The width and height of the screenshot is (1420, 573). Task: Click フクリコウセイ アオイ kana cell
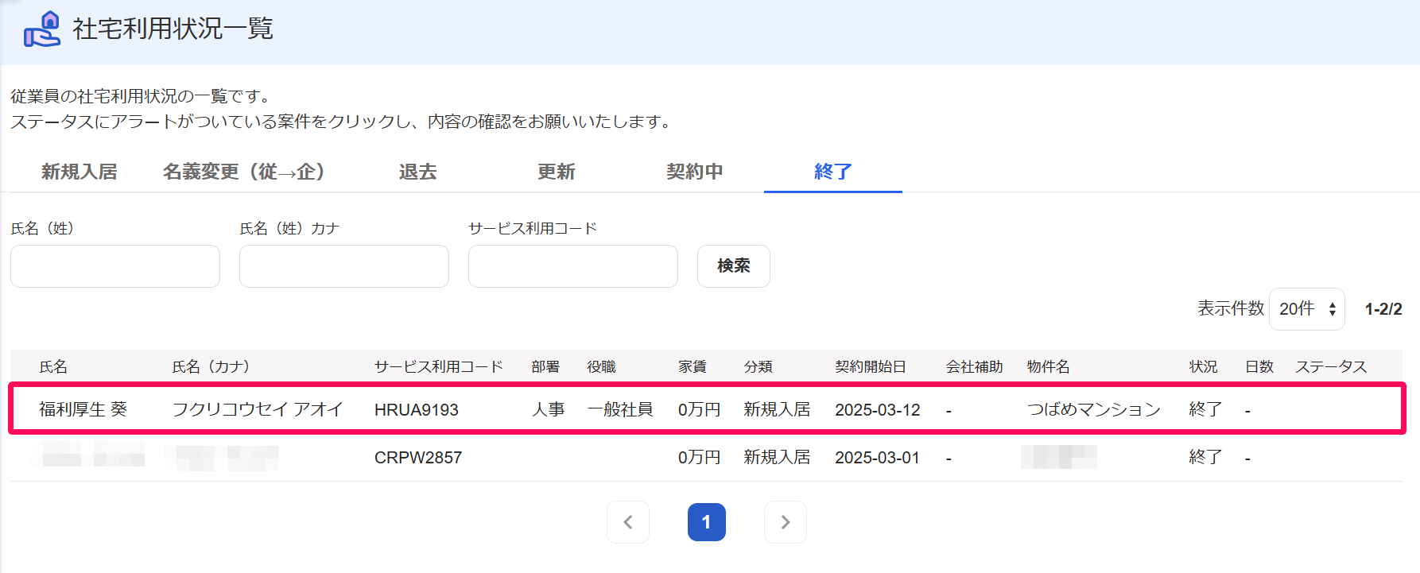pyautogui.click(x=258, y=409)
